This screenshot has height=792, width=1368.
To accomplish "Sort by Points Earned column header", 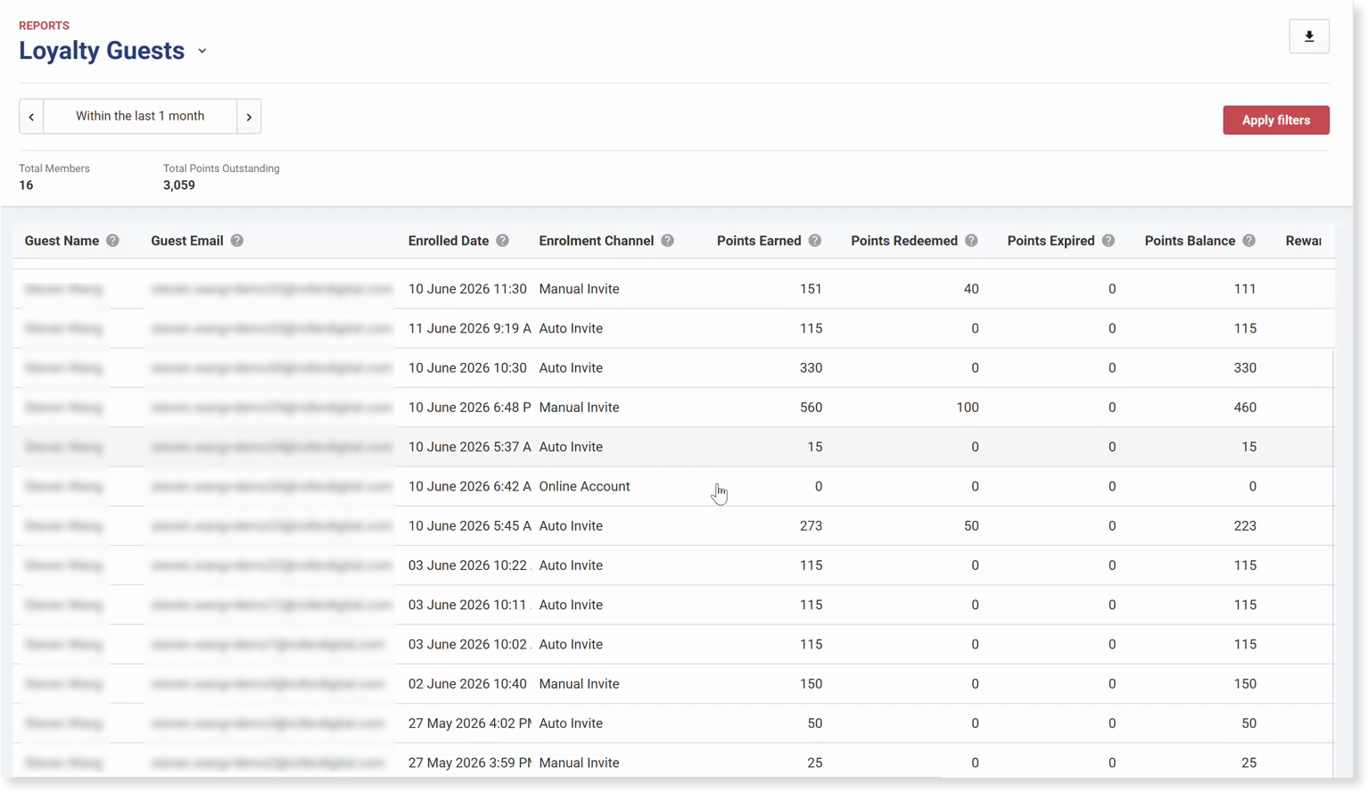I will point(759,241).
